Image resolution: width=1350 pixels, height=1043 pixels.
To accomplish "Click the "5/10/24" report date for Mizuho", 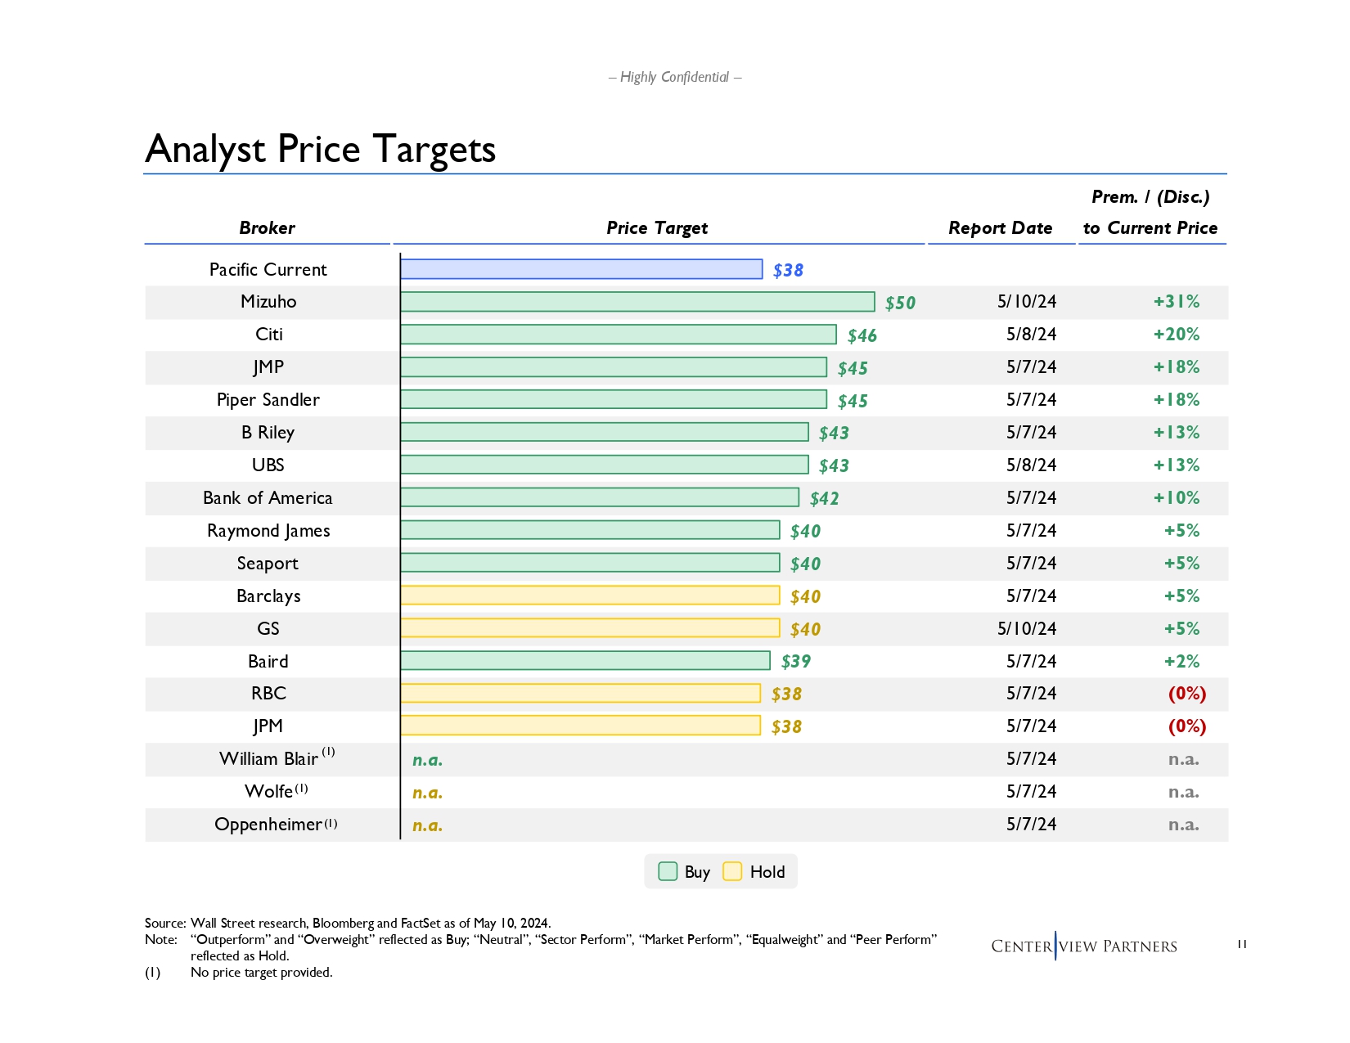I will point(1027,302).
